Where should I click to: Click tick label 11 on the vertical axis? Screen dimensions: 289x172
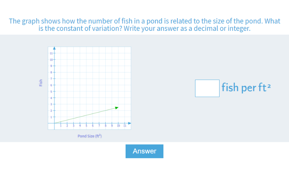coord(51,53)
